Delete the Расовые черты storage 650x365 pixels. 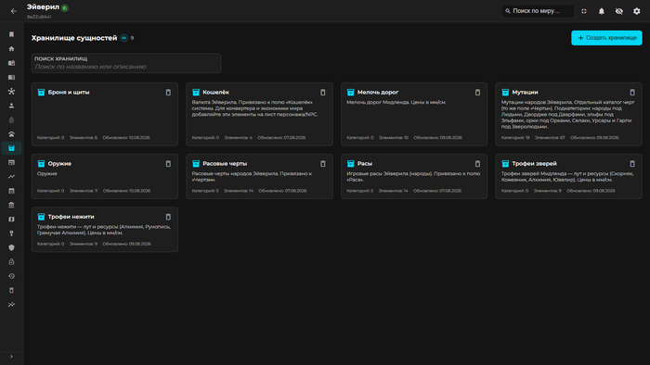pyautogui.click(x=323, y=164)
